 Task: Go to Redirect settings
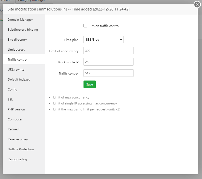point(24,129)
